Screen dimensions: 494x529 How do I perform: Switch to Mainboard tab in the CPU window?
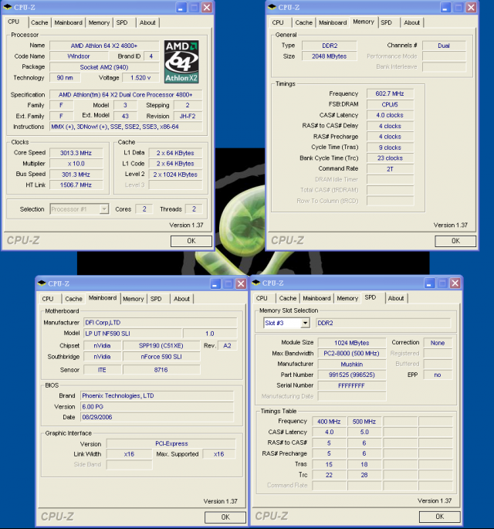(68, 22)
